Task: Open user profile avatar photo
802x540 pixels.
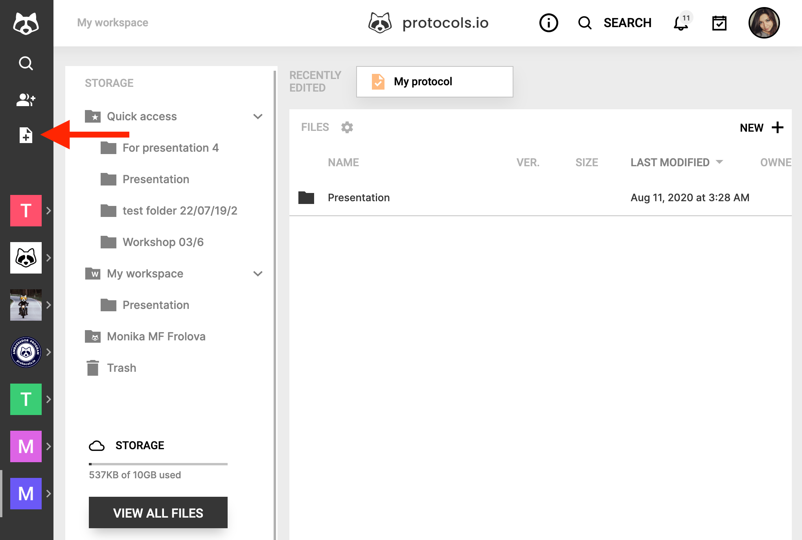Action: click(763, 23)
